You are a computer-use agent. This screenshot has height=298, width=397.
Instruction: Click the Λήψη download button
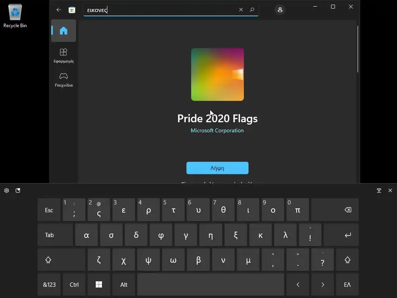tap(217, 168)
